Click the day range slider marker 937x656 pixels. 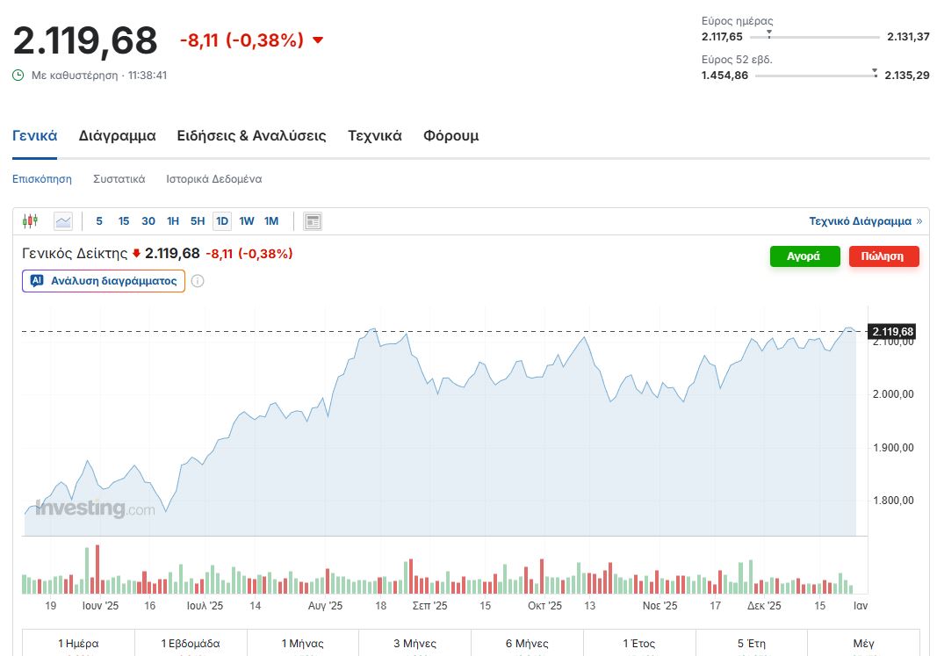[769, 34]
